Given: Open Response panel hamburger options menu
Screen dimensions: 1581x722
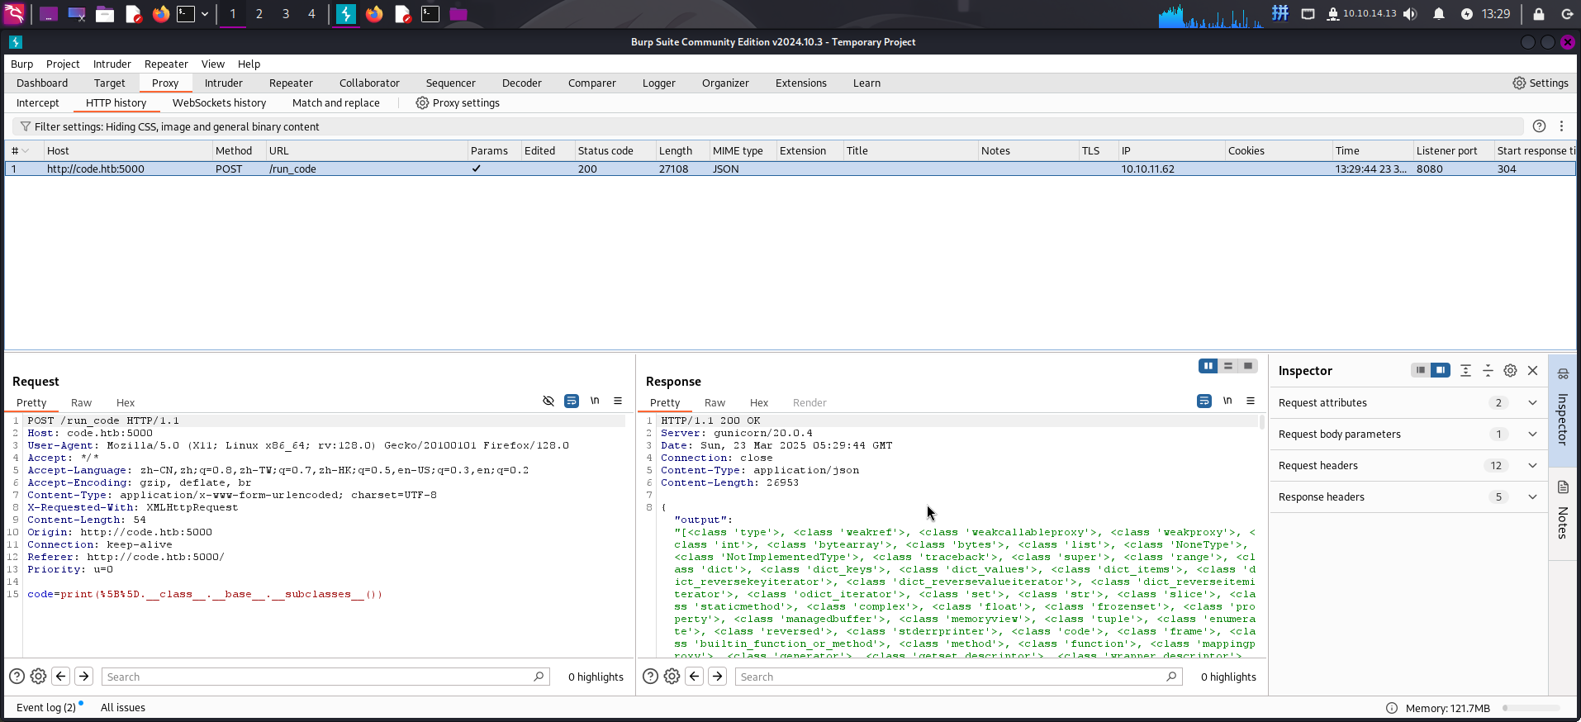Looking at the screenshot, I should click(1251, 401).
